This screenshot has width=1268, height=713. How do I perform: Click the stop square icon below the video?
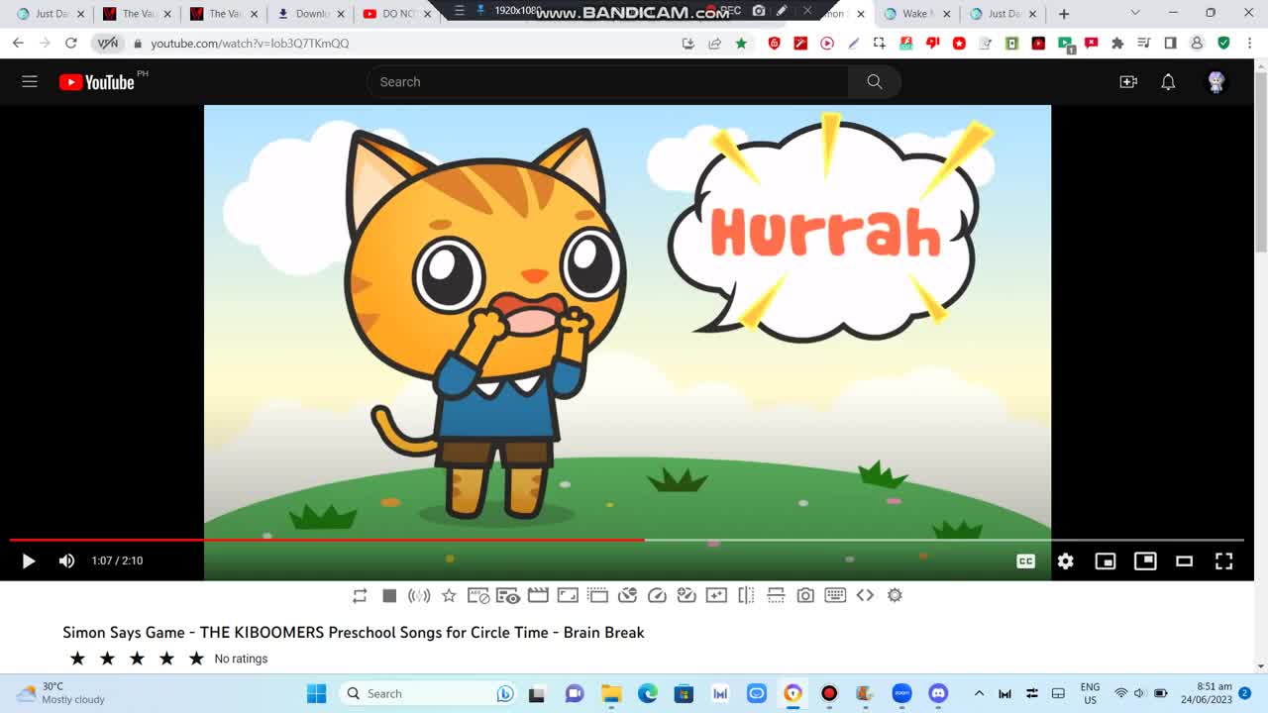pyautogui.click(x=389, y=595)
